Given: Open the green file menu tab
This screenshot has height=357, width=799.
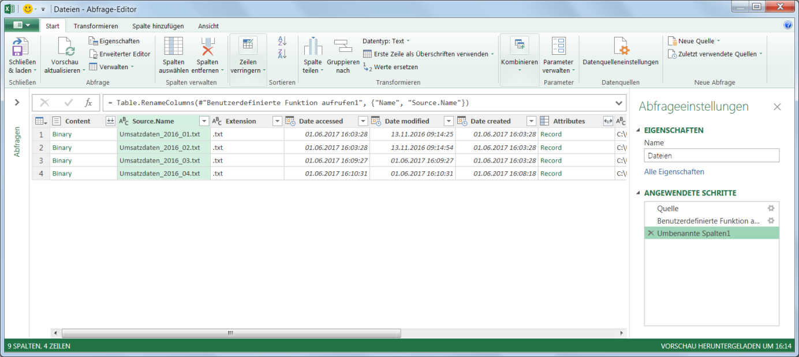Looking at the screenshot, I should (22, 25).
